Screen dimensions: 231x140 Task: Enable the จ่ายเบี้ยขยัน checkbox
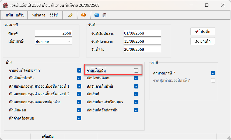(x=136, y=70)
